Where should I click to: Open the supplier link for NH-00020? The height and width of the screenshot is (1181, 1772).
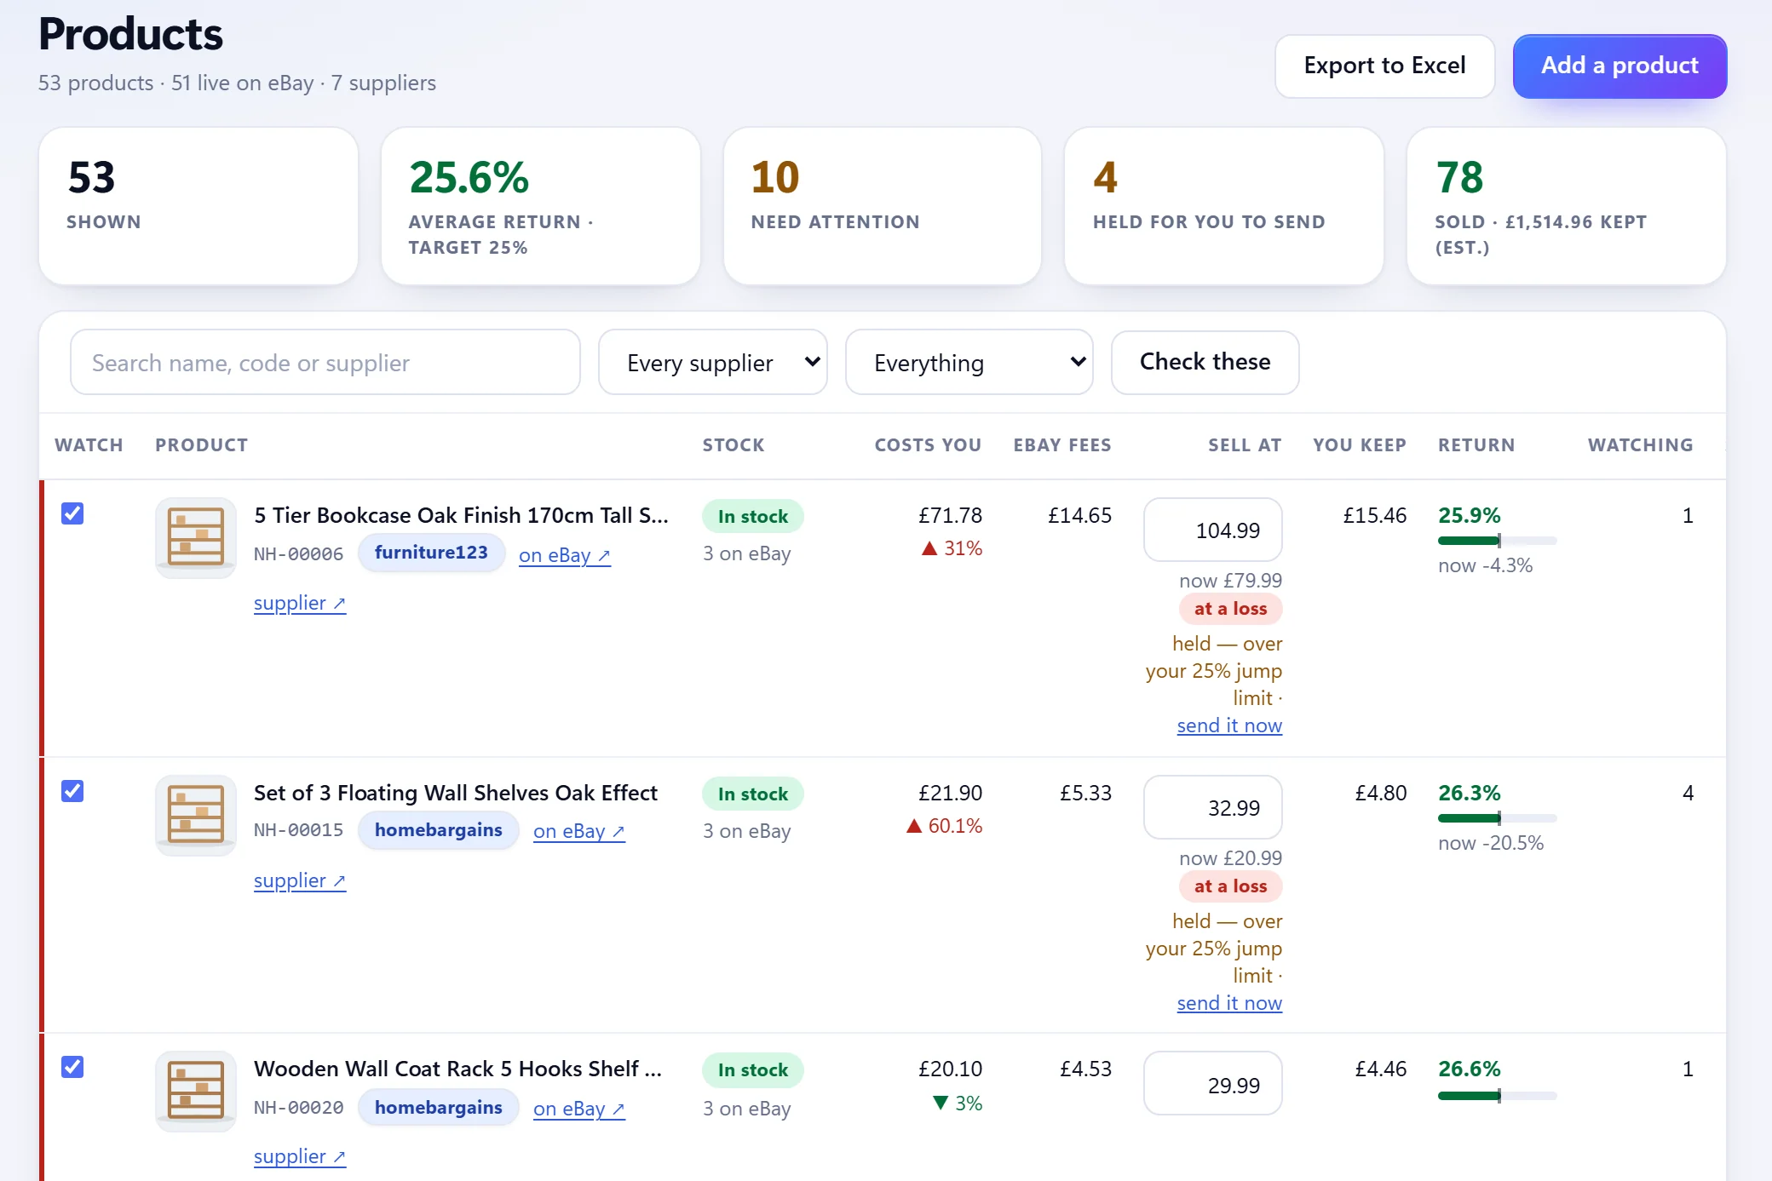point(300,1156)
